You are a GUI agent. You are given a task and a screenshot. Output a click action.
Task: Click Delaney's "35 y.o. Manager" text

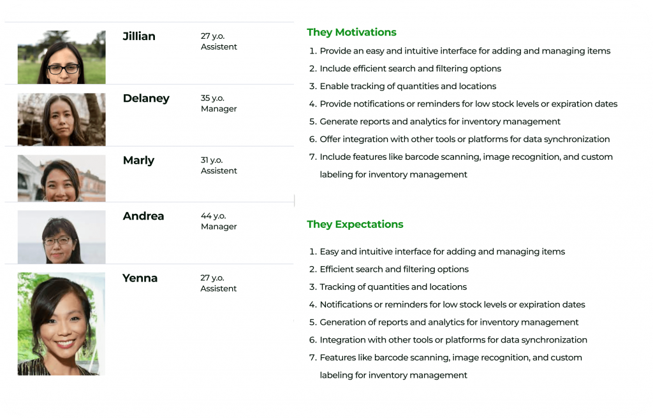219,104
